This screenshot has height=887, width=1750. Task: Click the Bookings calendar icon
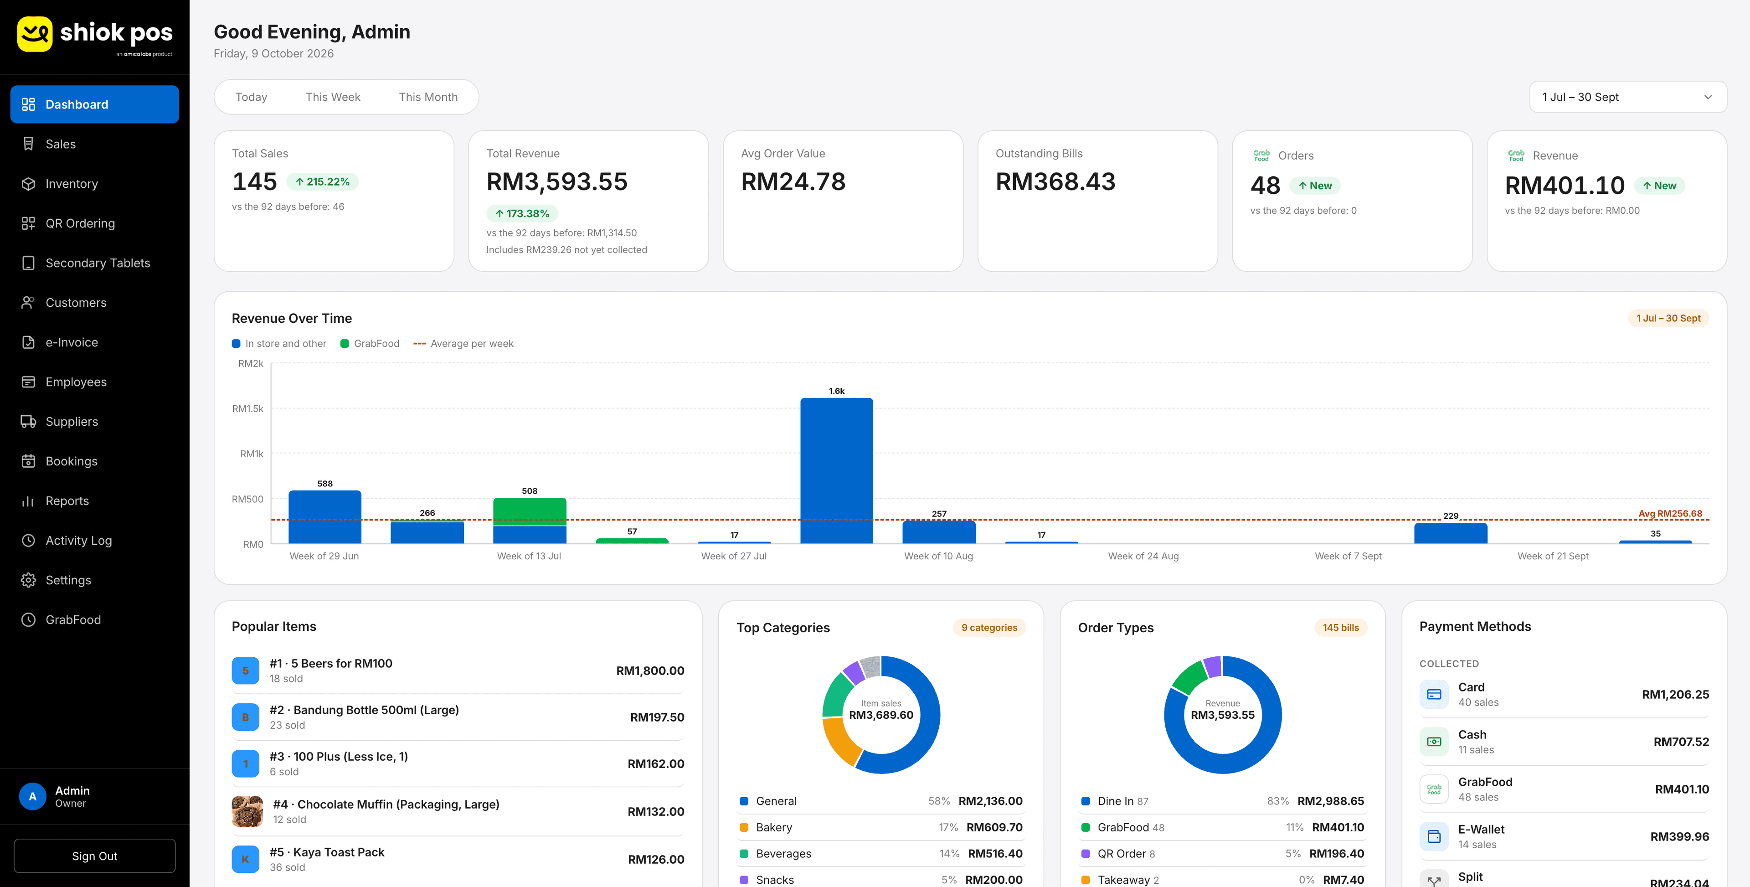(28, 461)
